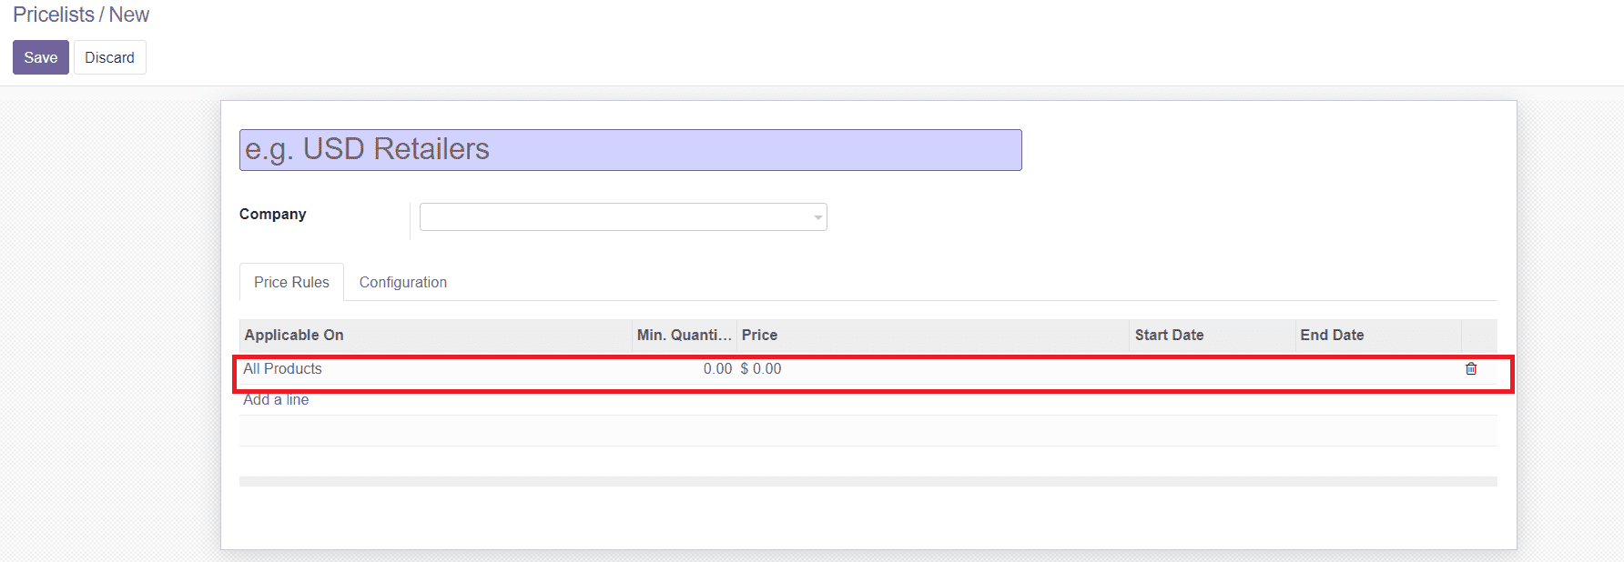Open the Company dropdown arrow

click(817, 217)
